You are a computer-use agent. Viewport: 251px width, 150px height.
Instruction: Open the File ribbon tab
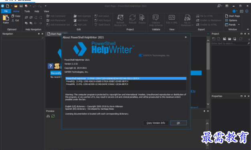(6, 11)
